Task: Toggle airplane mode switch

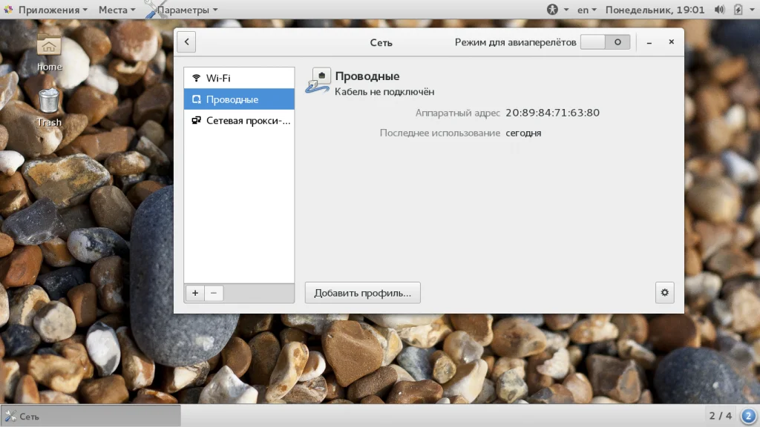Action: click(605, 42)
